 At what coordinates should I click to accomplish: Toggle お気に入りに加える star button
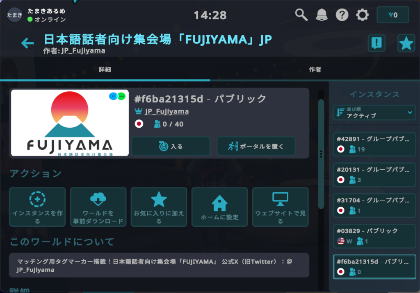pos(159,207)
